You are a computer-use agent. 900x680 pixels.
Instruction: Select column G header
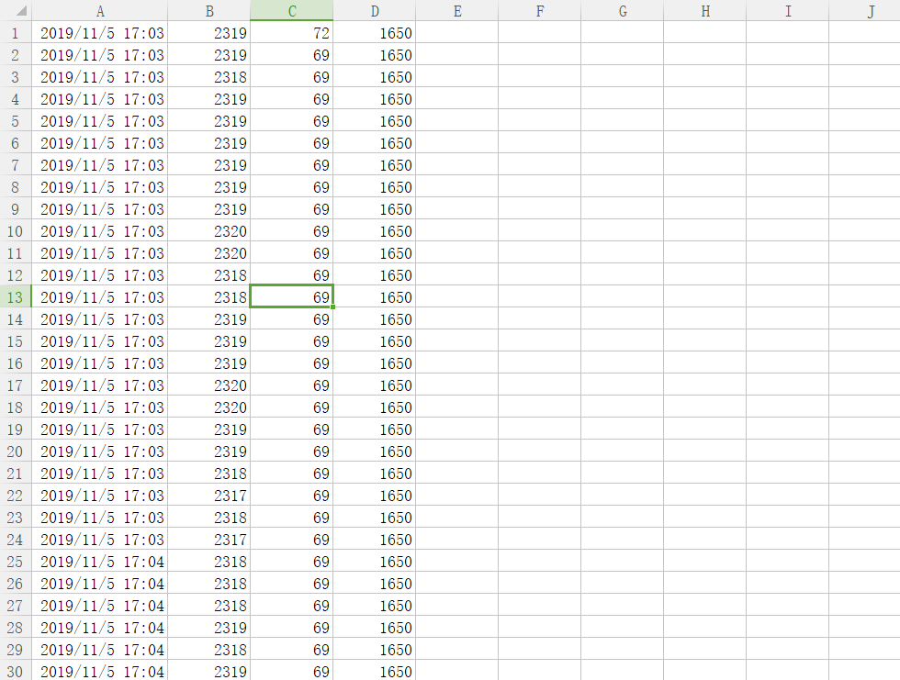[x=623, y=11]
